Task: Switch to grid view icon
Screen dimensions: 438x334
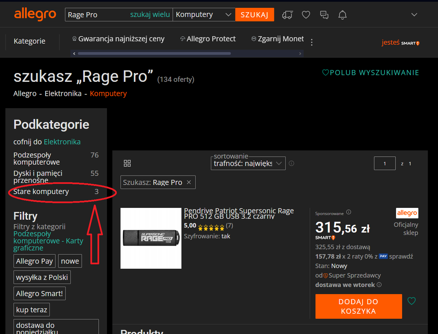Action: (127, 163)
